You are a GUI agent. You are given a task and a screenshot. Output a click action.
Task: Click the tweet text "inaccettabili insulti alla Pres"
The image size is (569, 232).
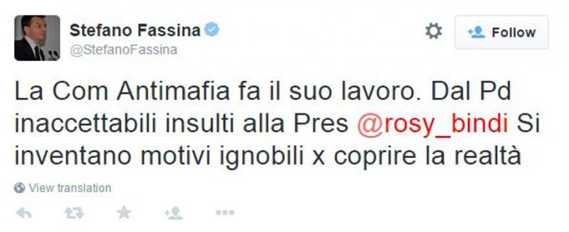[x=182, y=124]
